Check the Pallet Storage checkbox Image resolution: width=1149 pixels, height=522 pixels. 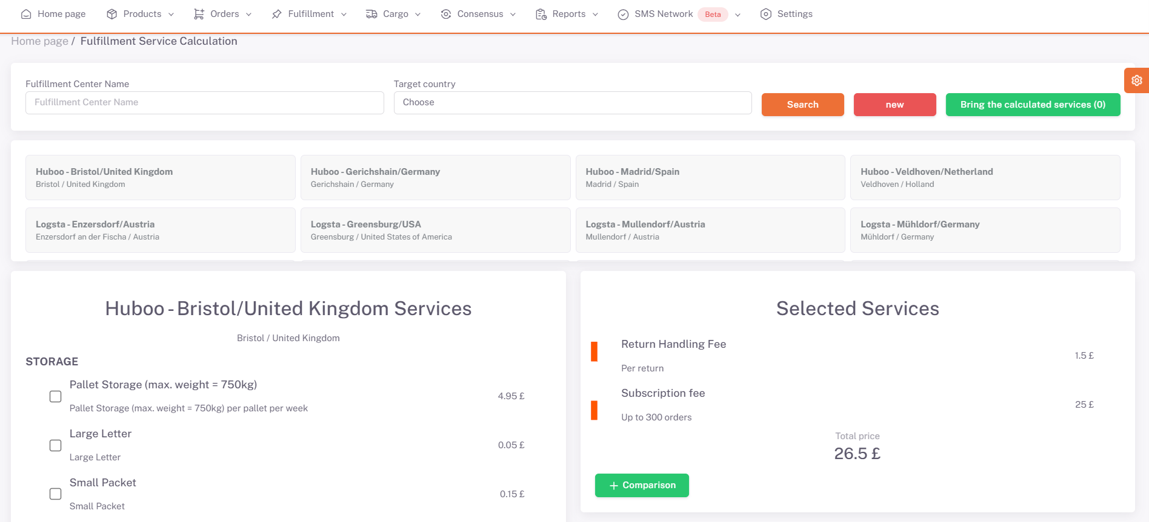pyautogui.click(x=55, y=396)
